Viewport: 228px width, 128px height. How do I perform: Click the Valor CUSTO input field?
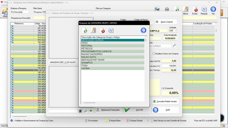click(170, 61)
